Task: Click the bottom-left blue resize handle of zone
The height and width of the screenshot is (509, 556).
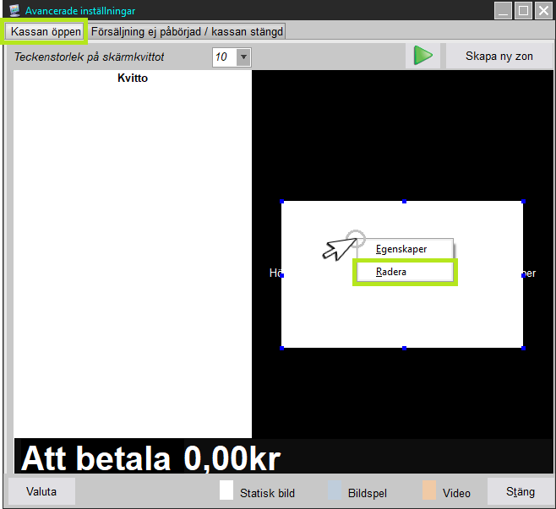Action: [x=281, y=348]
